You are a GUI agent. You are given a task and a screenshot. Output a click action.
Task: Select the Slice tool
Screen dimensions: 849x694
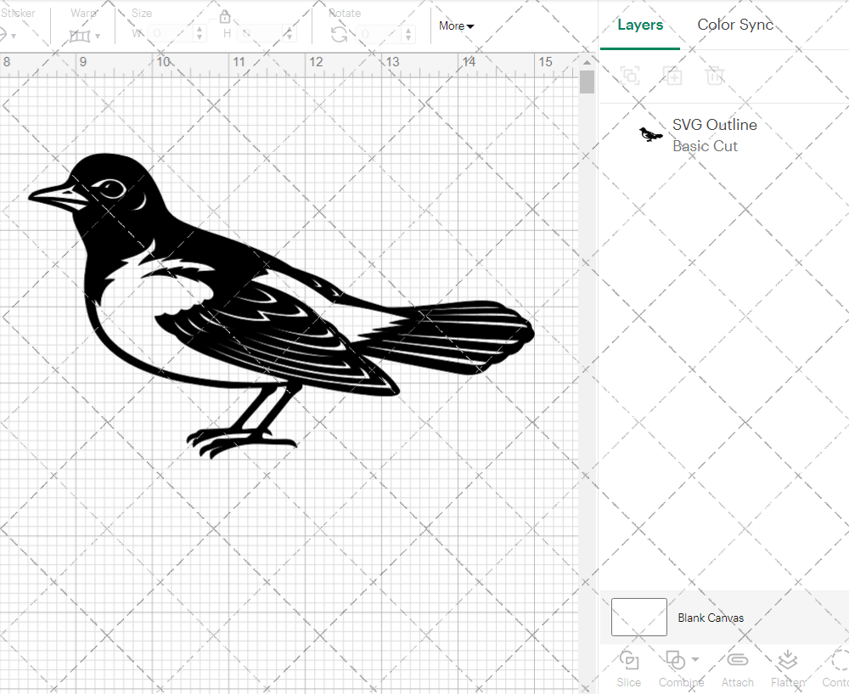628,669
